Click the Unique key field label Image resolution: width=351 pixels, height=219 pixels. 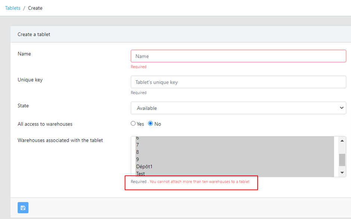30,79
